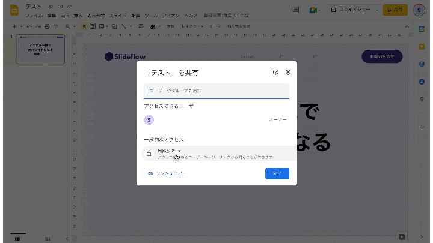Open the 挿入 menu

(78, 14)
